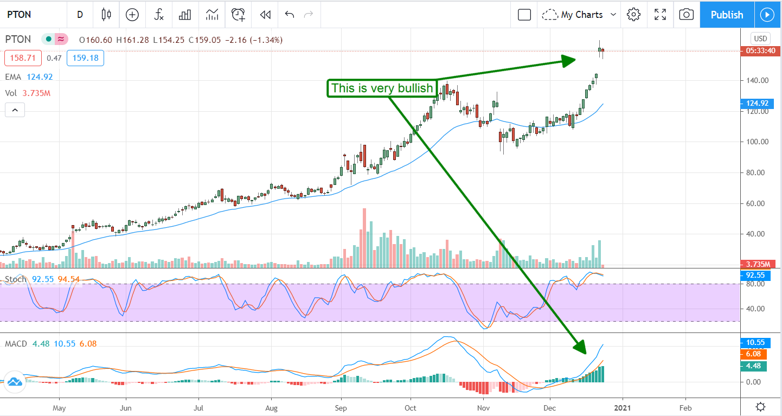The image size is (782, 416).
Task: Click the TradingView logo in the MACD pane
Action: pos(15,381)
